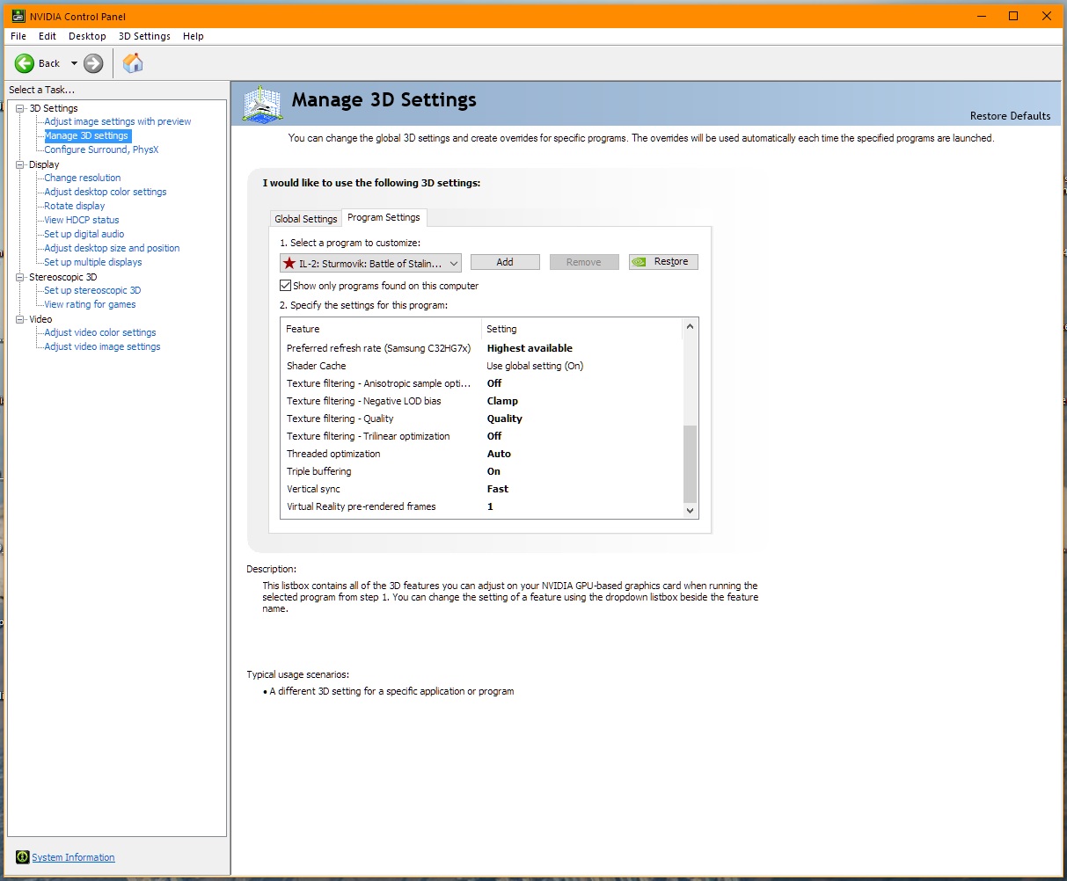Click the Forward arrow icon in toolbar
This screenshot has height=881, width=1067.
click(93, 63)
